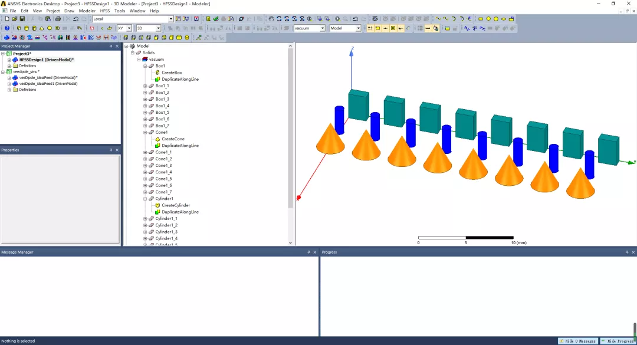The image size is (637, 345).
Task: Open the HFSS menu
Action: coord(105,11)
